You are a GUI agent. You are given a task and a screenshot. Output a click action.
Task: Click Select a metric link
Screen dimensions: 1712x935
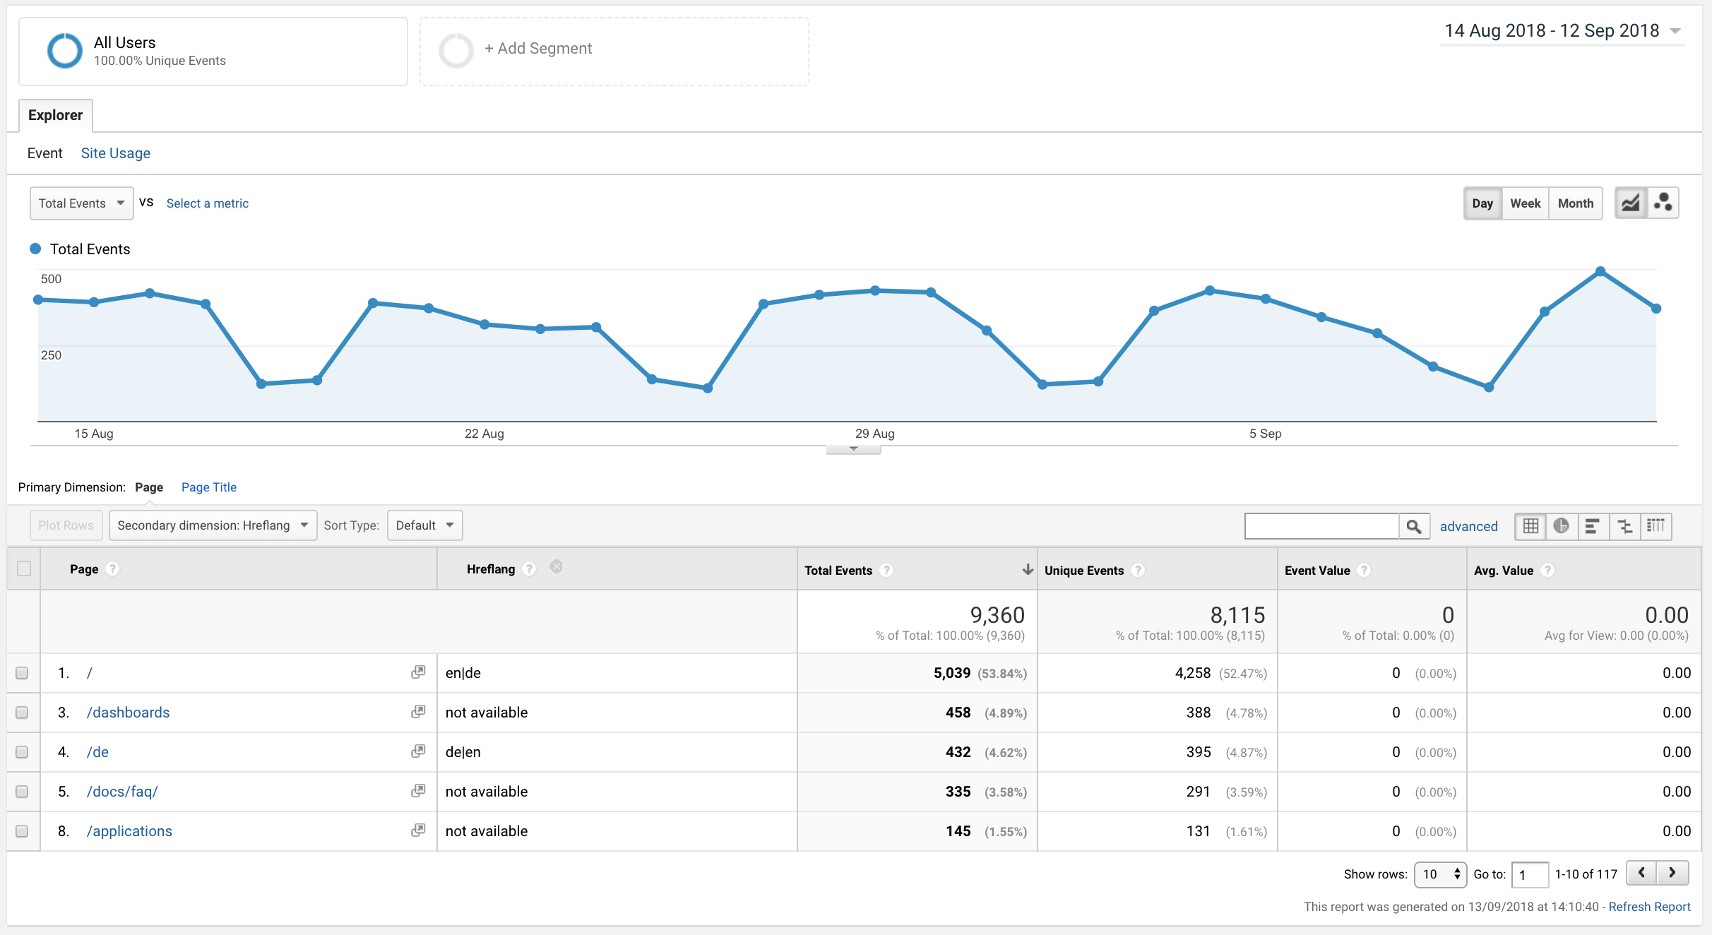tap(208, 203)
